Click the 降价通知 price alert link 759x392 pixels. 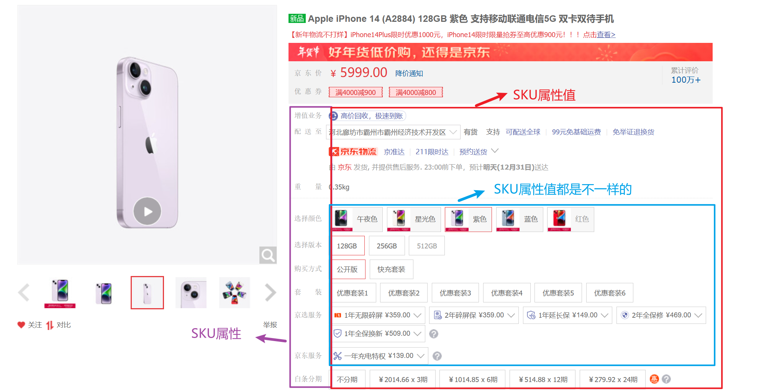pos(409,73)
